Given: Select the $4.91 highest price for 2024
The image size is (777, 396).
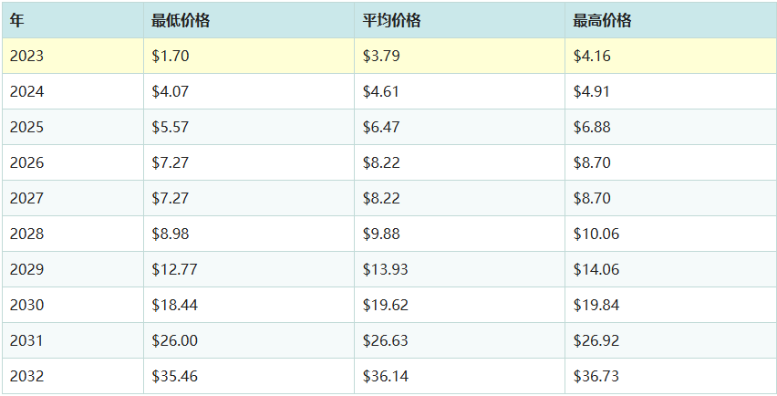Looking at the screenshot, I should 592,91.
